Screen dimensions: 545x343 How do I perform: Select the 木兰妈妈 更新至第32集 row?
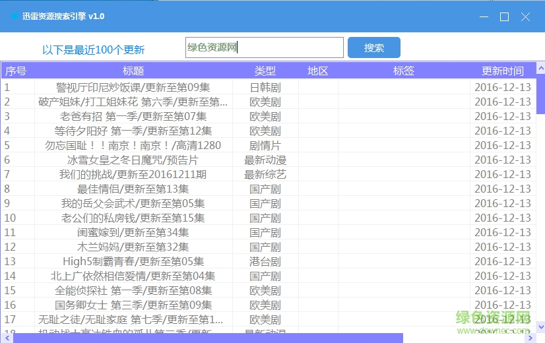tap(133, 247)
